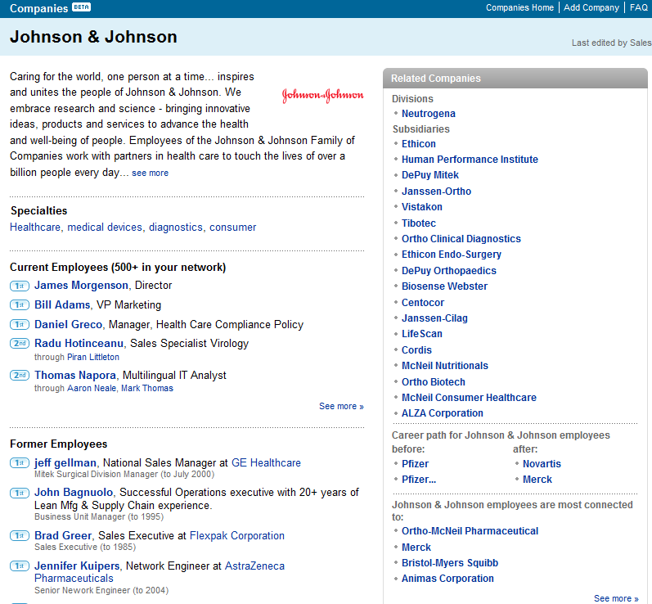Open Centocor subsidiary link
652x604 pixels.
point(423,303)
